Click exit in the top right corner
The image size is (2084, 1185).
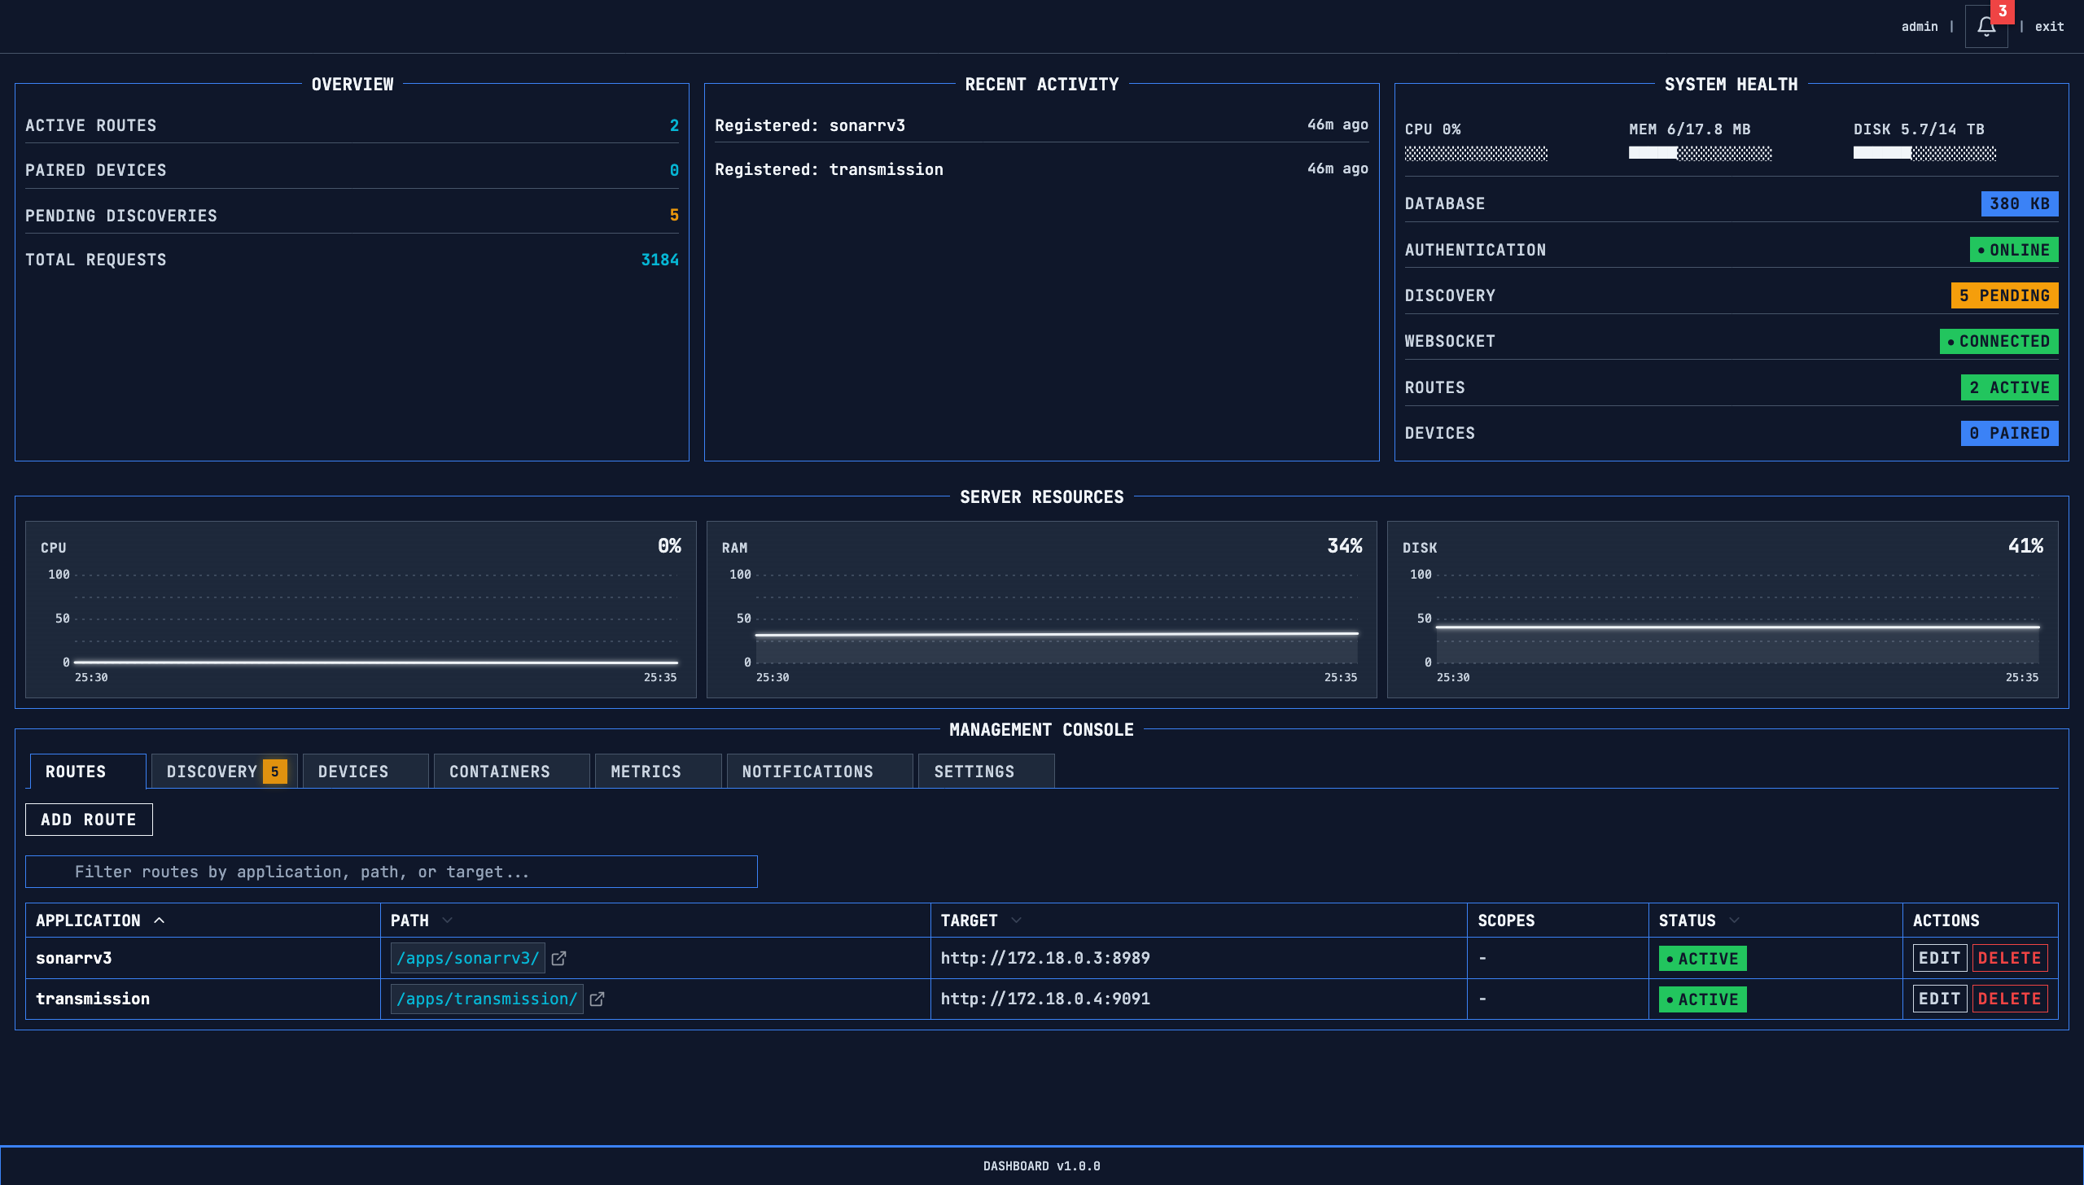(x=2049, y=25)
